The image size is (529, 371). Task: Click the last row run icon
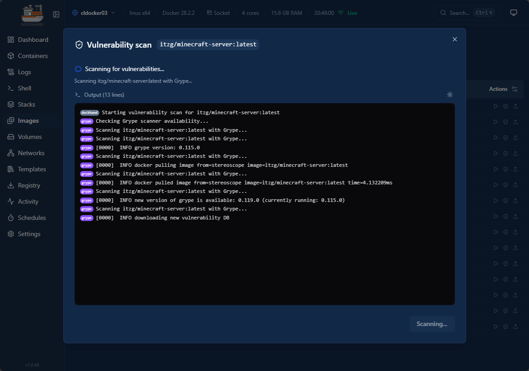pyautogui.click(x=496, y=326)
